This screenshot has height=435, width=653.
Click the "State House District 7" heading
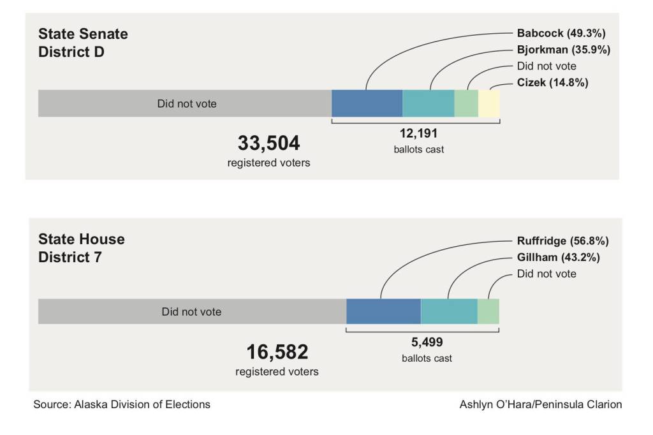point(82,249)
